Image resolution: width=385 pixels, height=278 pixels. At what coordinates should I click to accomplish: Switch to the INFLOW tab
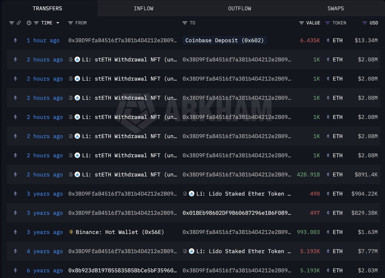click(143, 8)
